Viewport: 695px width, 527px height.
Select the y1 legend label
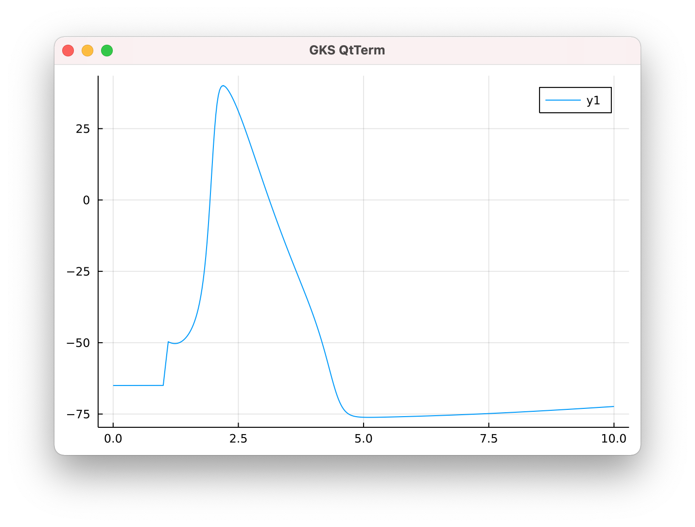pos(593,101)
